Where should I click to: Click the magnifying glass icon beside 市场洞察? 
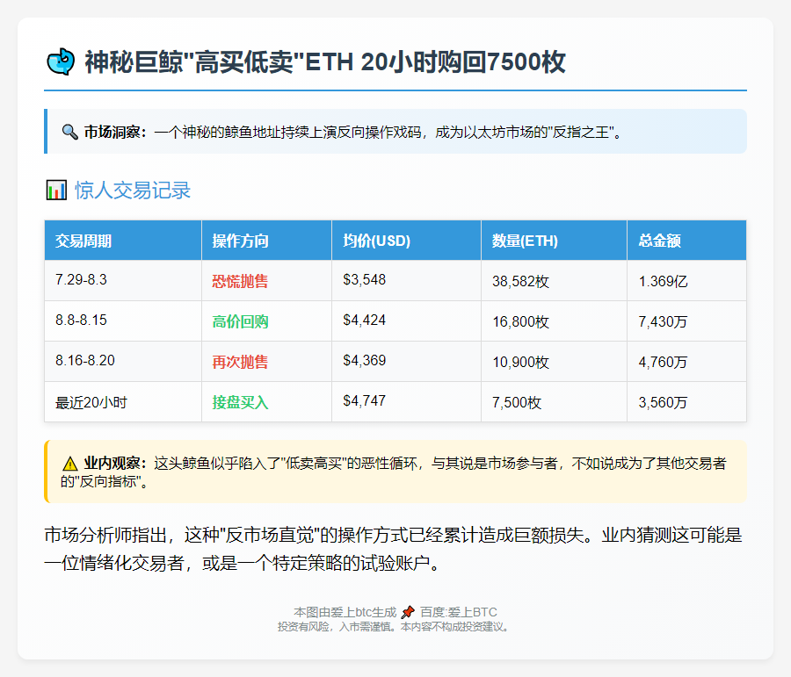point(70,132)
